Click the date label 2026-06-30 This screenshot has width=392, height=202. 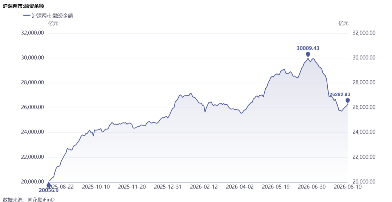click(x=312, y=187)
